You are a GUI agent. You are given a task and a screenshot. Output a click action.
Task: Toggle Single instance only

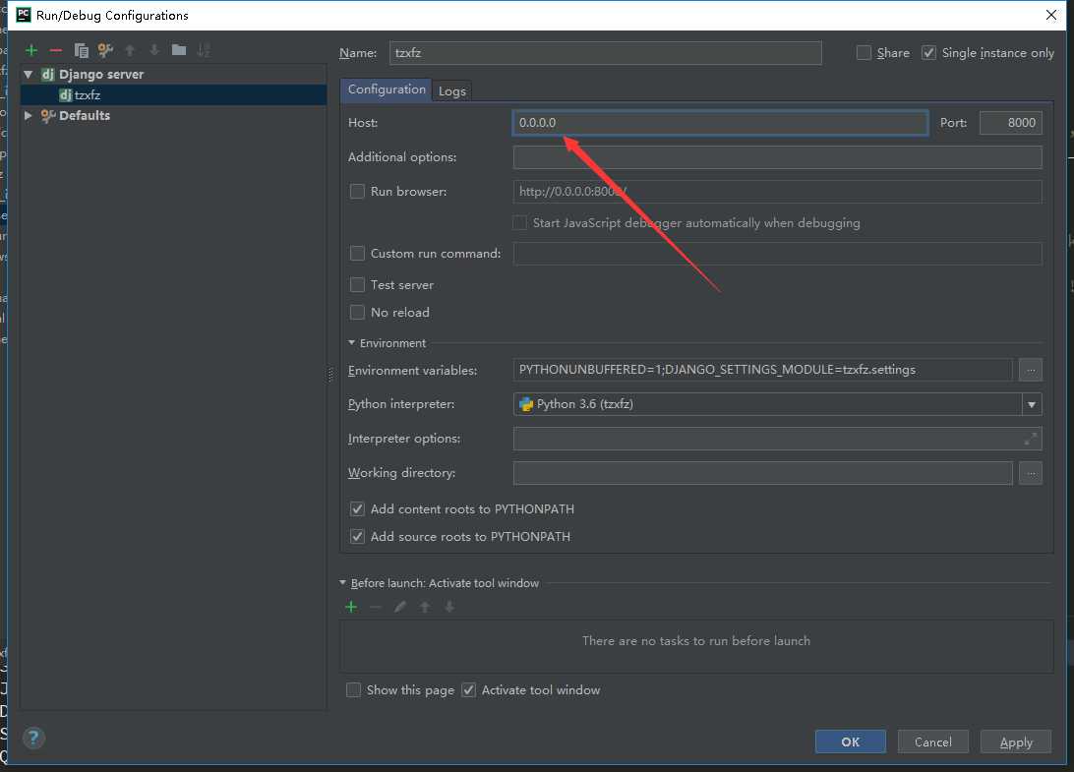point(928,53)
